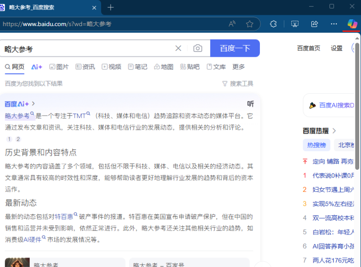
Task: Open the browser Extensions icon
Action: [273, 24]
